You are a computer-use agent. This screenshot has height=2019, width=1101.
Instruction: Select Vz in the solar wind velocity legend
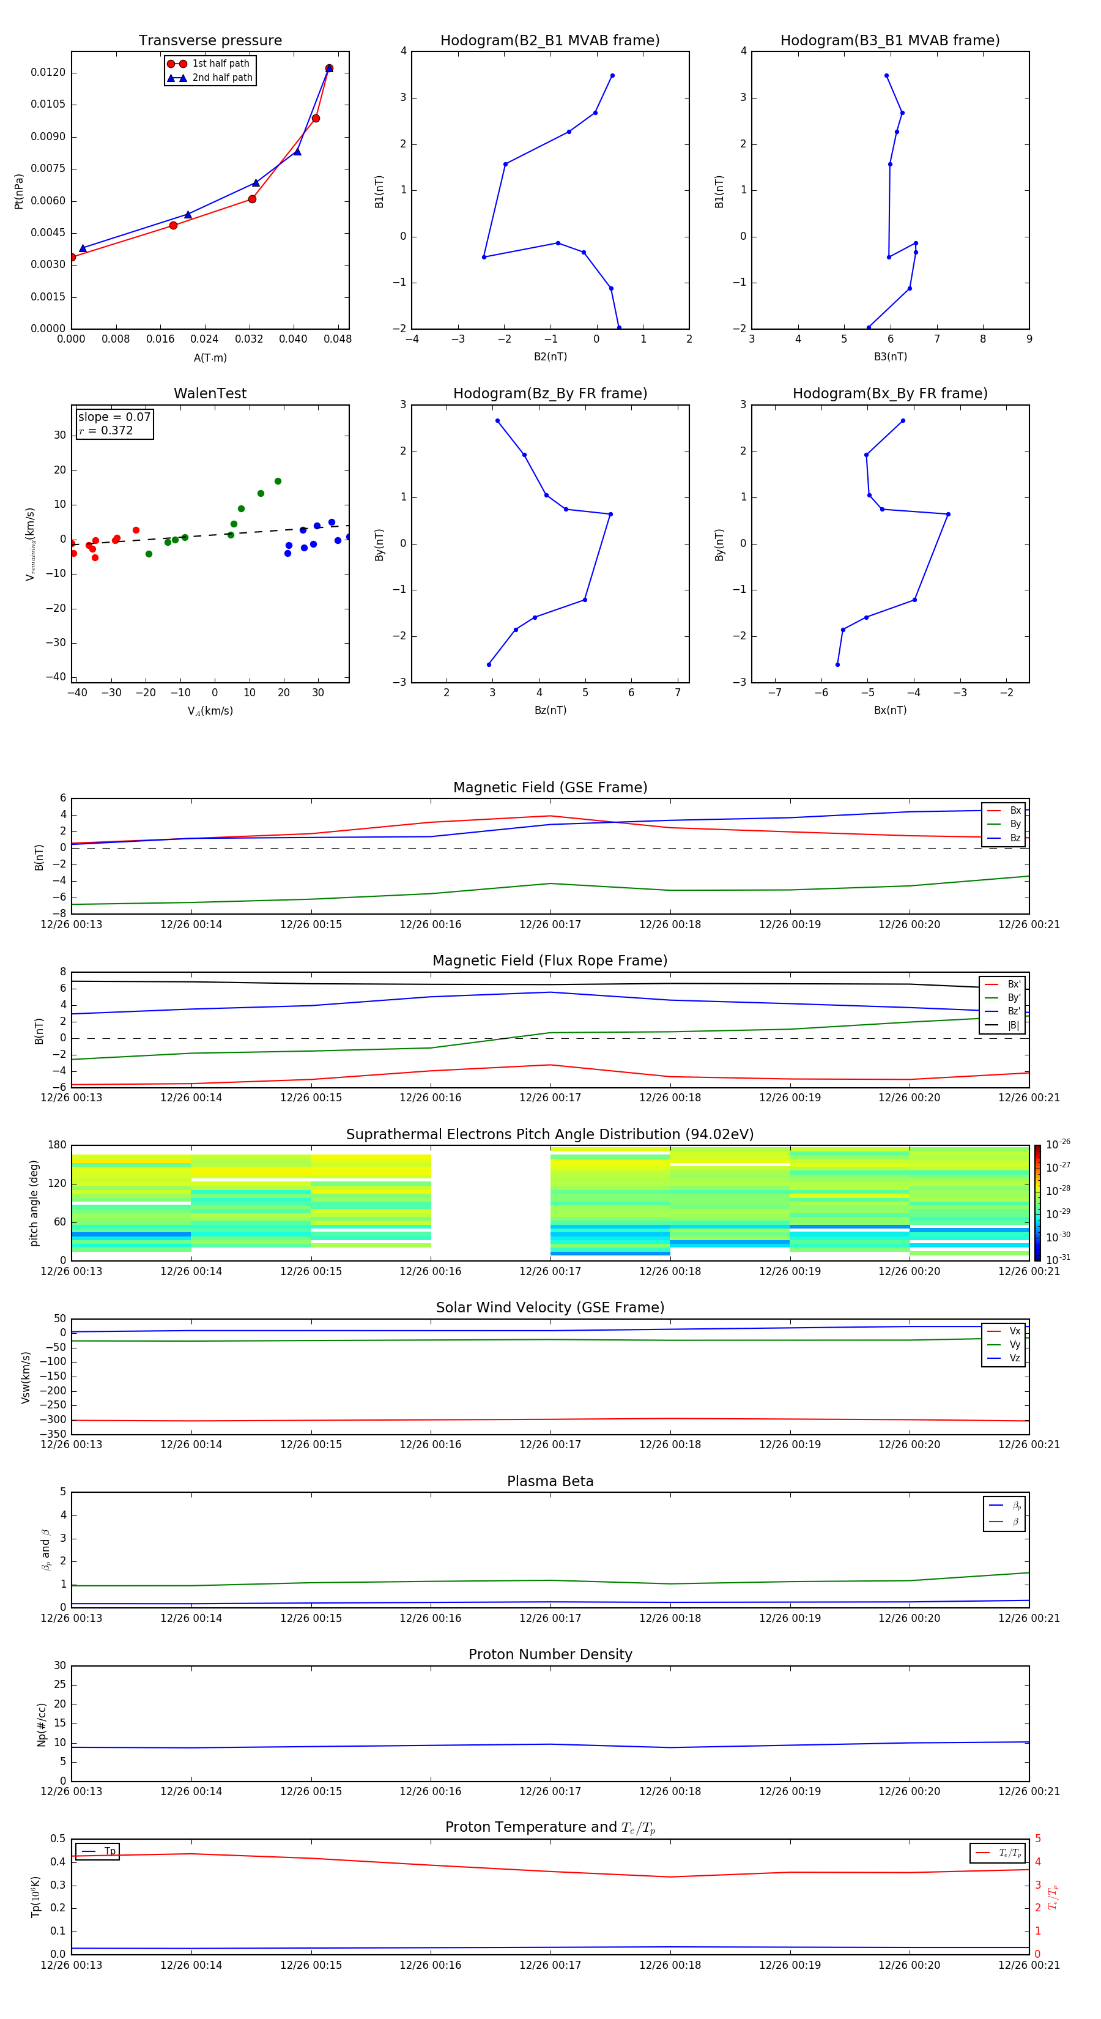[1004, 1358]
